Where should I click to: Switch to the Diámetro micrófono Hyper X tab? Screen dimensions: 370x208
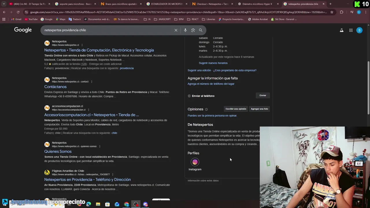pyautogui.click(x=258, y=4)
